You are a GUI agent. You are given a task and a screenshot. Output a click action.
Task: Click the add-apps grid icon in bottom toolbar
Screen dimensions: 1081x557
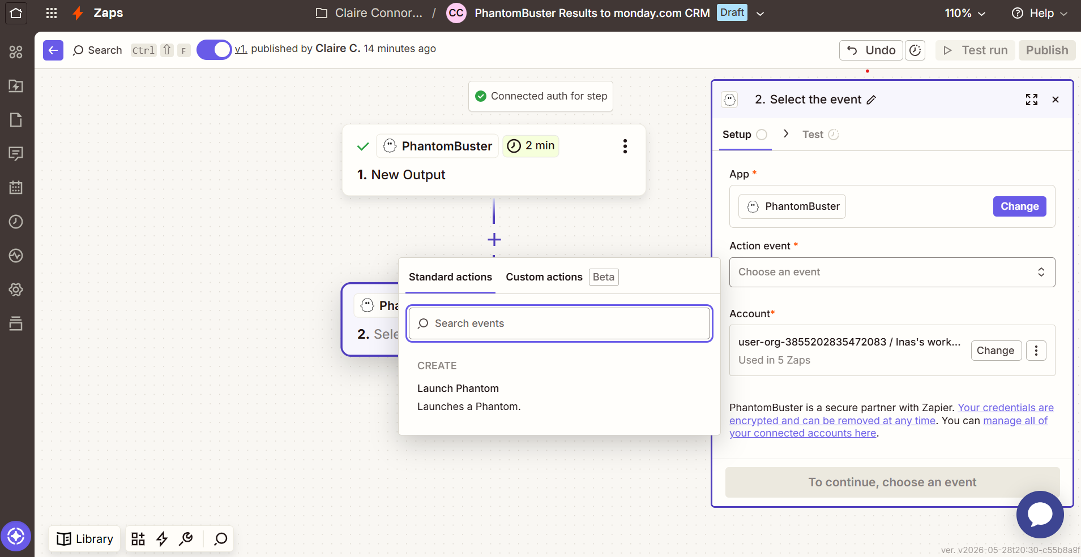coord(138,539)
